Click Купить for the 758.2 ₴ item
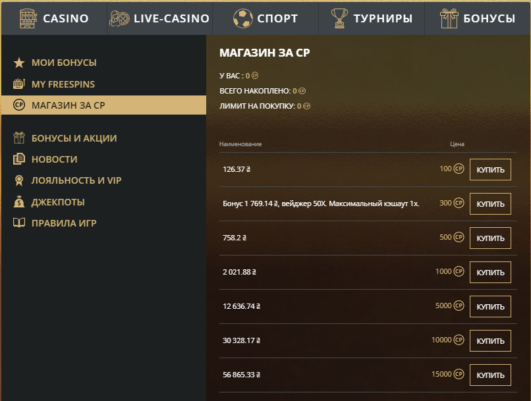The width and height of the screenshot is (531, 401). (490, 238)
